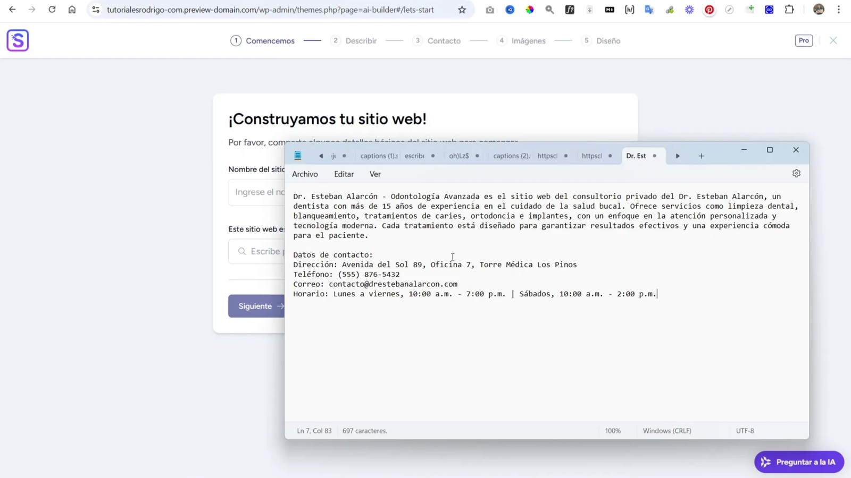This screenshot has width=851, height=478.
Task: Open the Markdown extension icon
Action: [x=609, y=10]
